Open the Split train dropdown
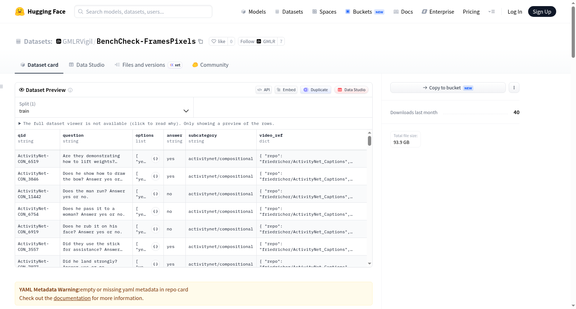 click(x=104, y=107)
